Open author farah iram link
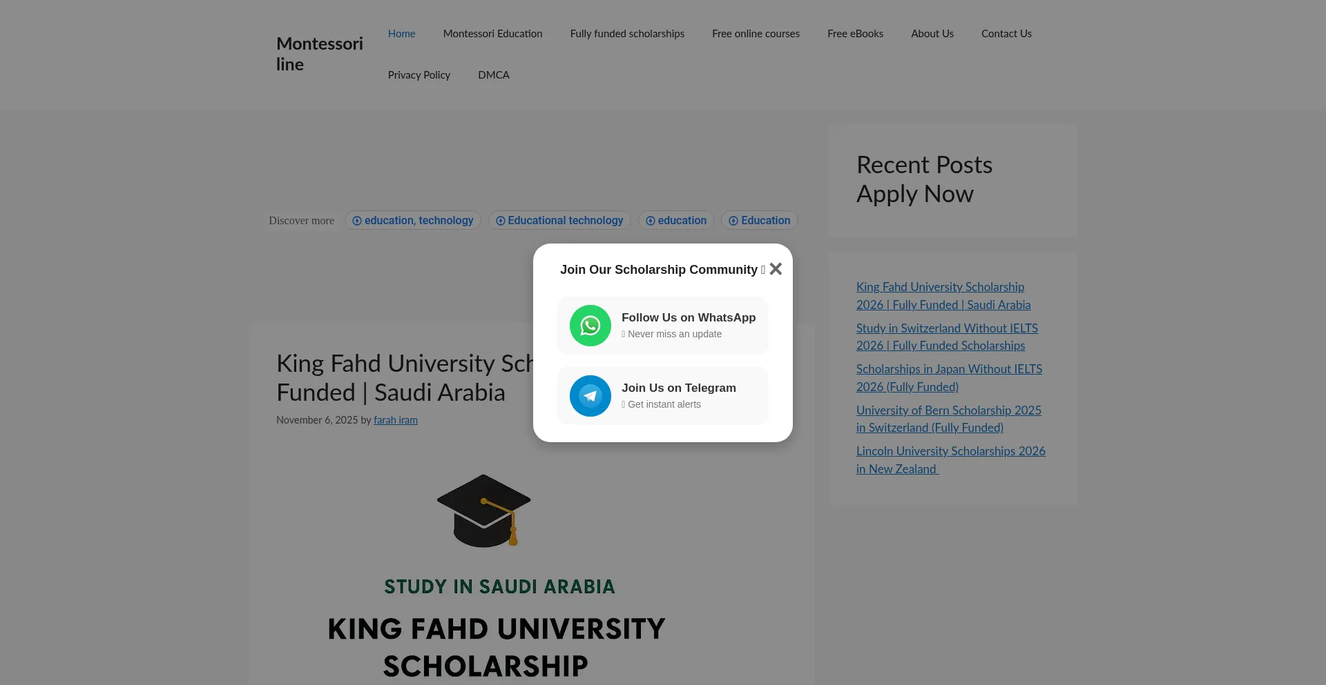Image resolution: width=1326 pixels, height=685 pixels. [x=395, y=420]
